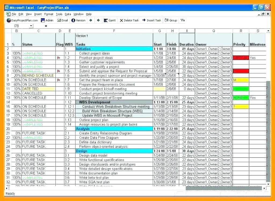Screen dimensions: 275x201
Task: Select the Analysis phase cell
Action: (x=114, y=129)
